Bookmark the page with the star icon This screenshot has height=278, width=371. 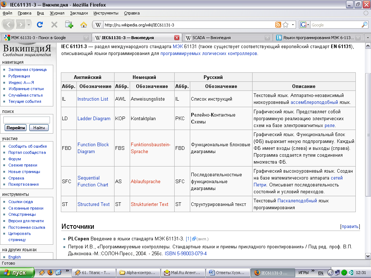point(285,25)
